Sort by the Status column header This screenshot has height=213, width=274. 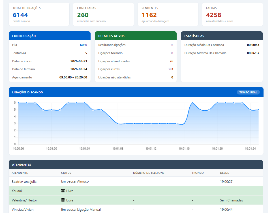tap(66, 173)
